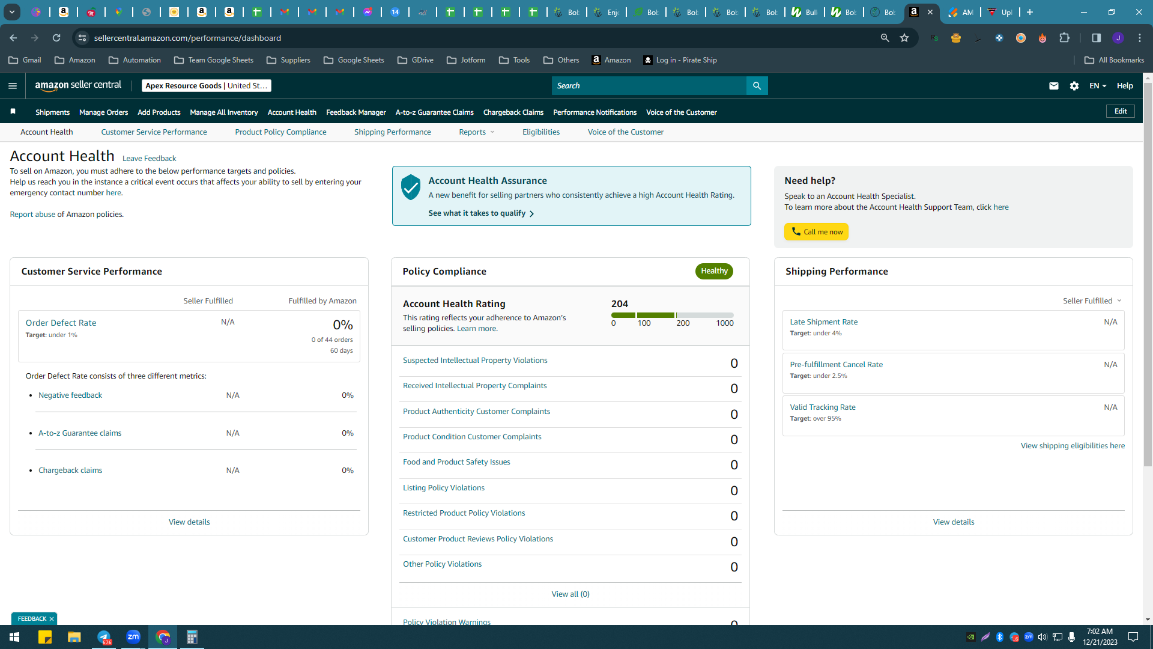Reload the page with the refresh icon
Screen dimensions: 1153x649
tap(56, 38)
